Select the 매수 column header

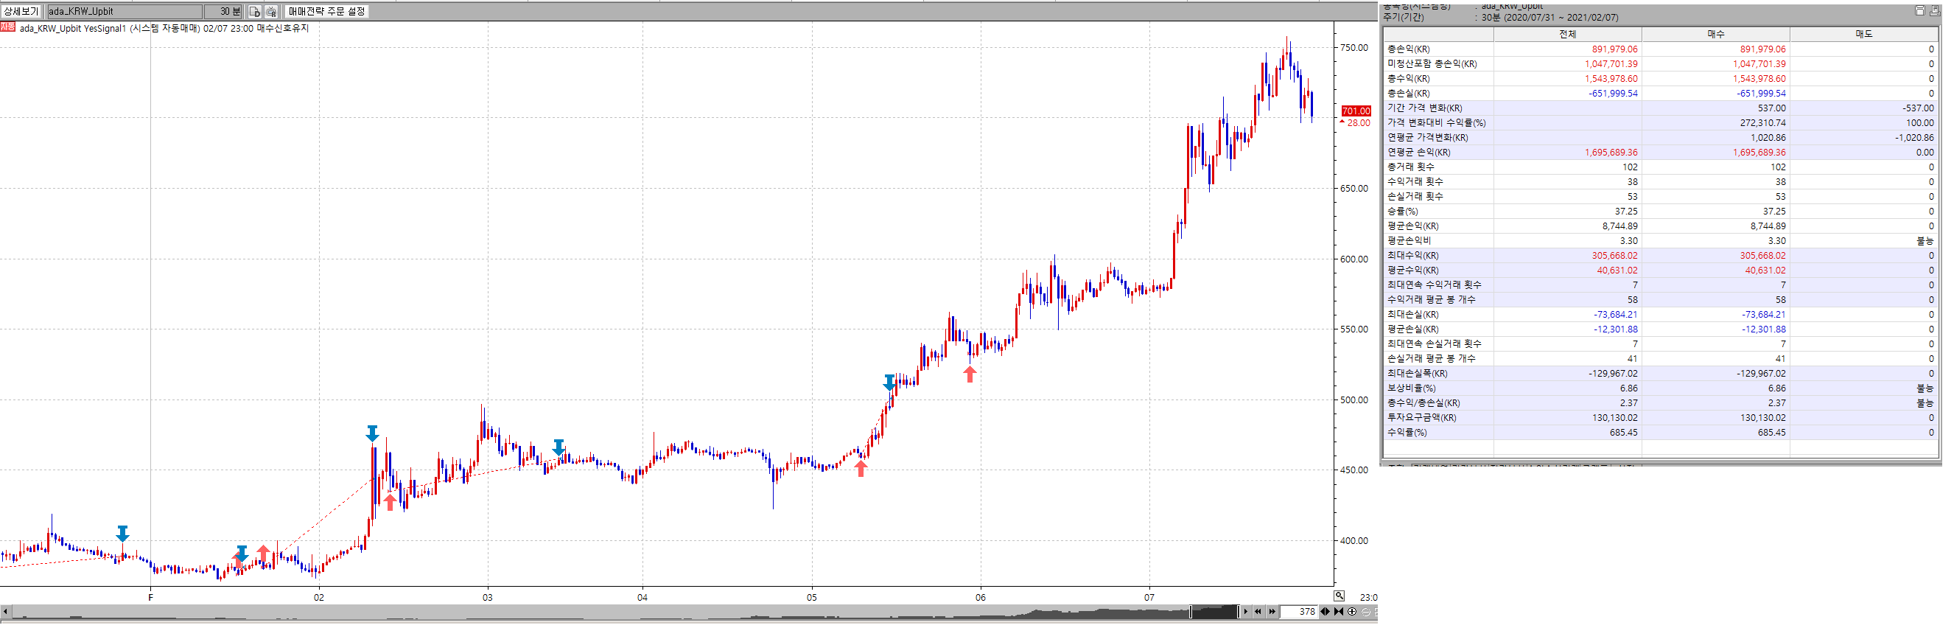pos(1715,34)
